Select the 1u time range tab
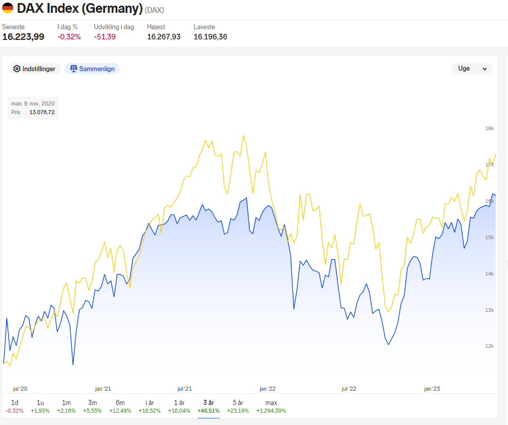Image resolution: width=508 pixels, height=425 pixels. coord(40,406)
